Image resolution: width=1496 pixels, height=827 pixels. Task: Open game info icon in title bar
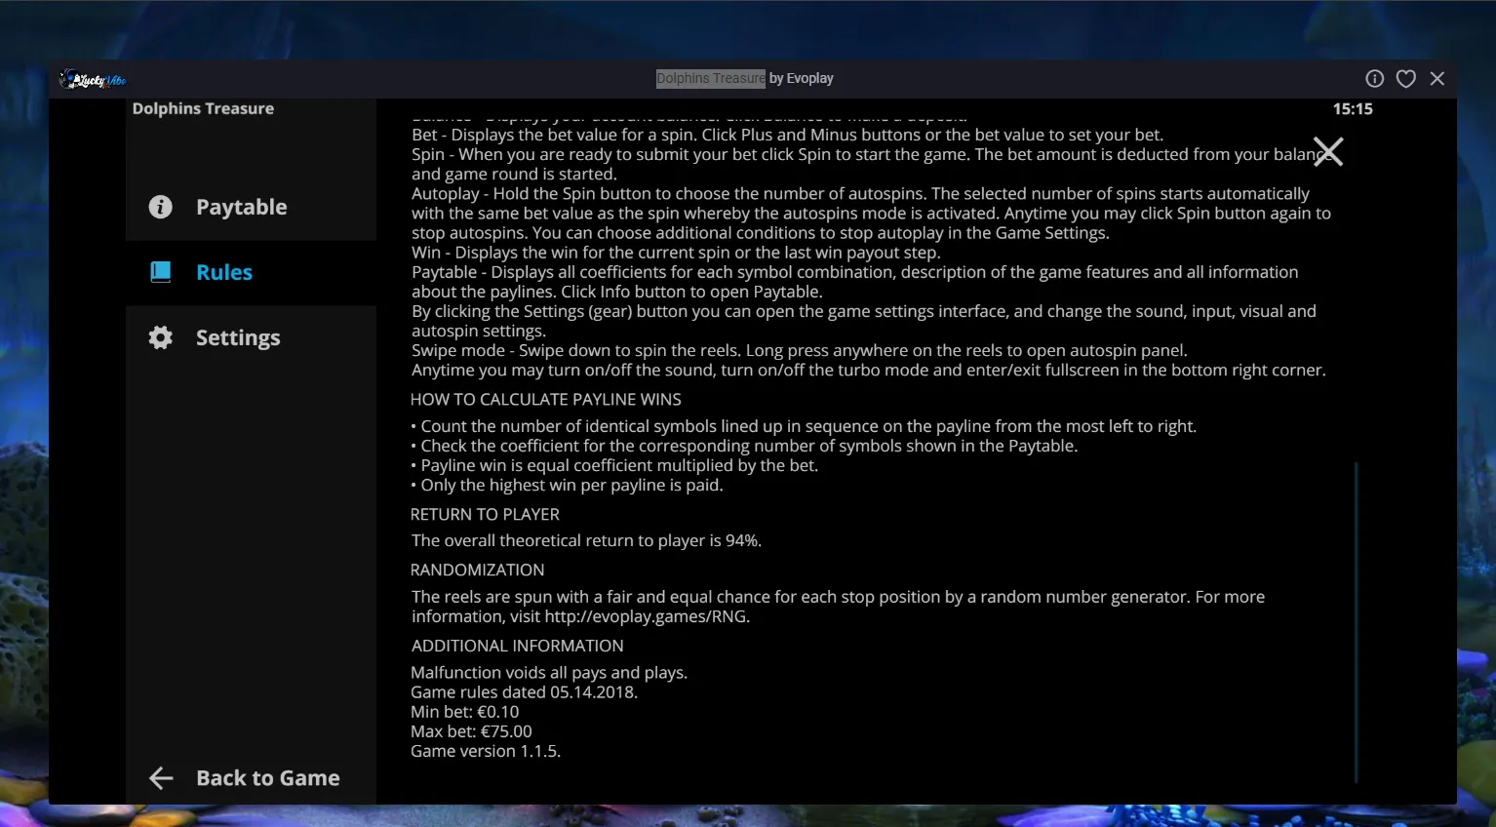tap(1374, 78)
